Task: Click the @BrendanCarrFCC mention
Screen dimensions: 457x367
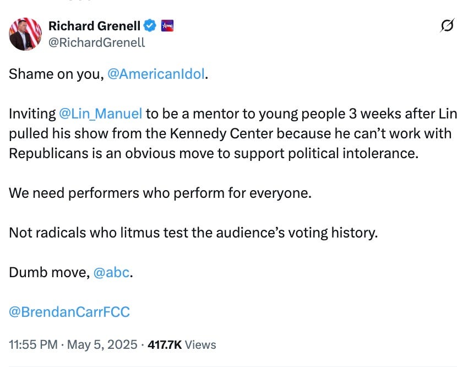Action: pos(68,311)
